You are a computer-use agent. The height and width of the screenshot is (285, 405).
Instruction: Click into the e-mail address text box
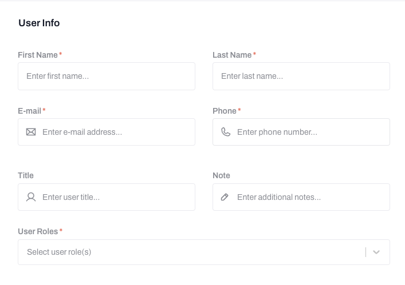click(x=115, y=132)
